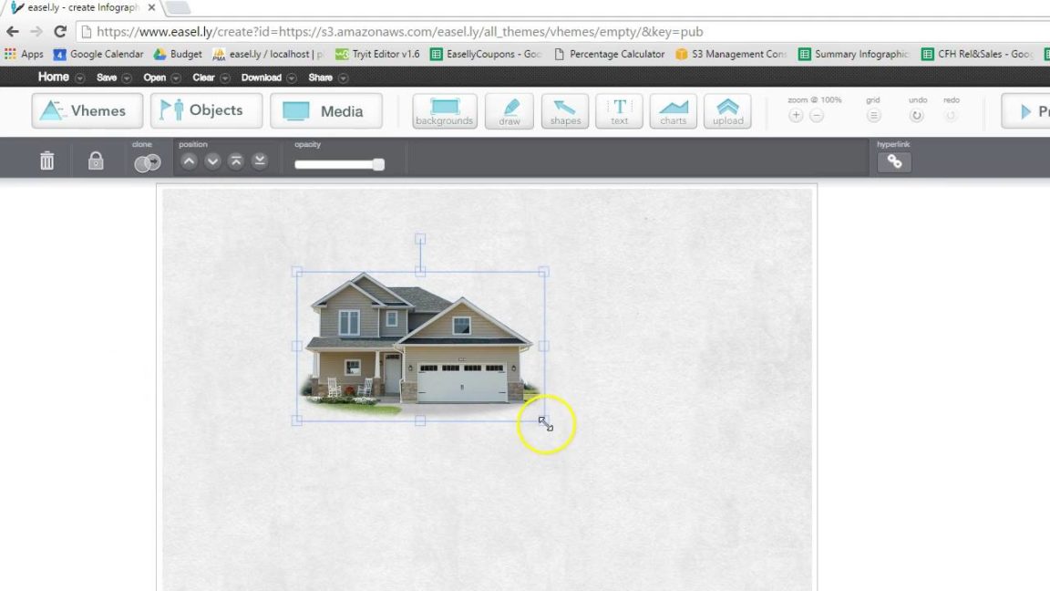Switch to the Home menu
The height and width of the screenshot is (591, 1050).
53,78
